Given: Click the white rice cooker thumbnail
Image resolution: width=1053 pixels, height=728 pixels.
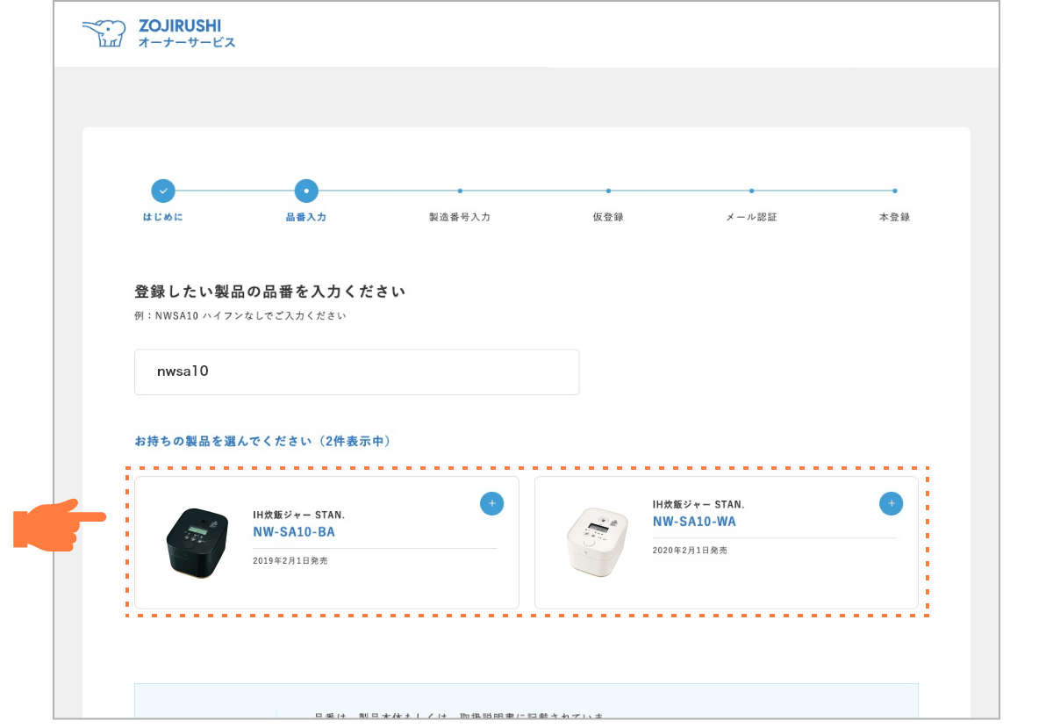Looking at the screenshot, I should [x=597, y=541].
